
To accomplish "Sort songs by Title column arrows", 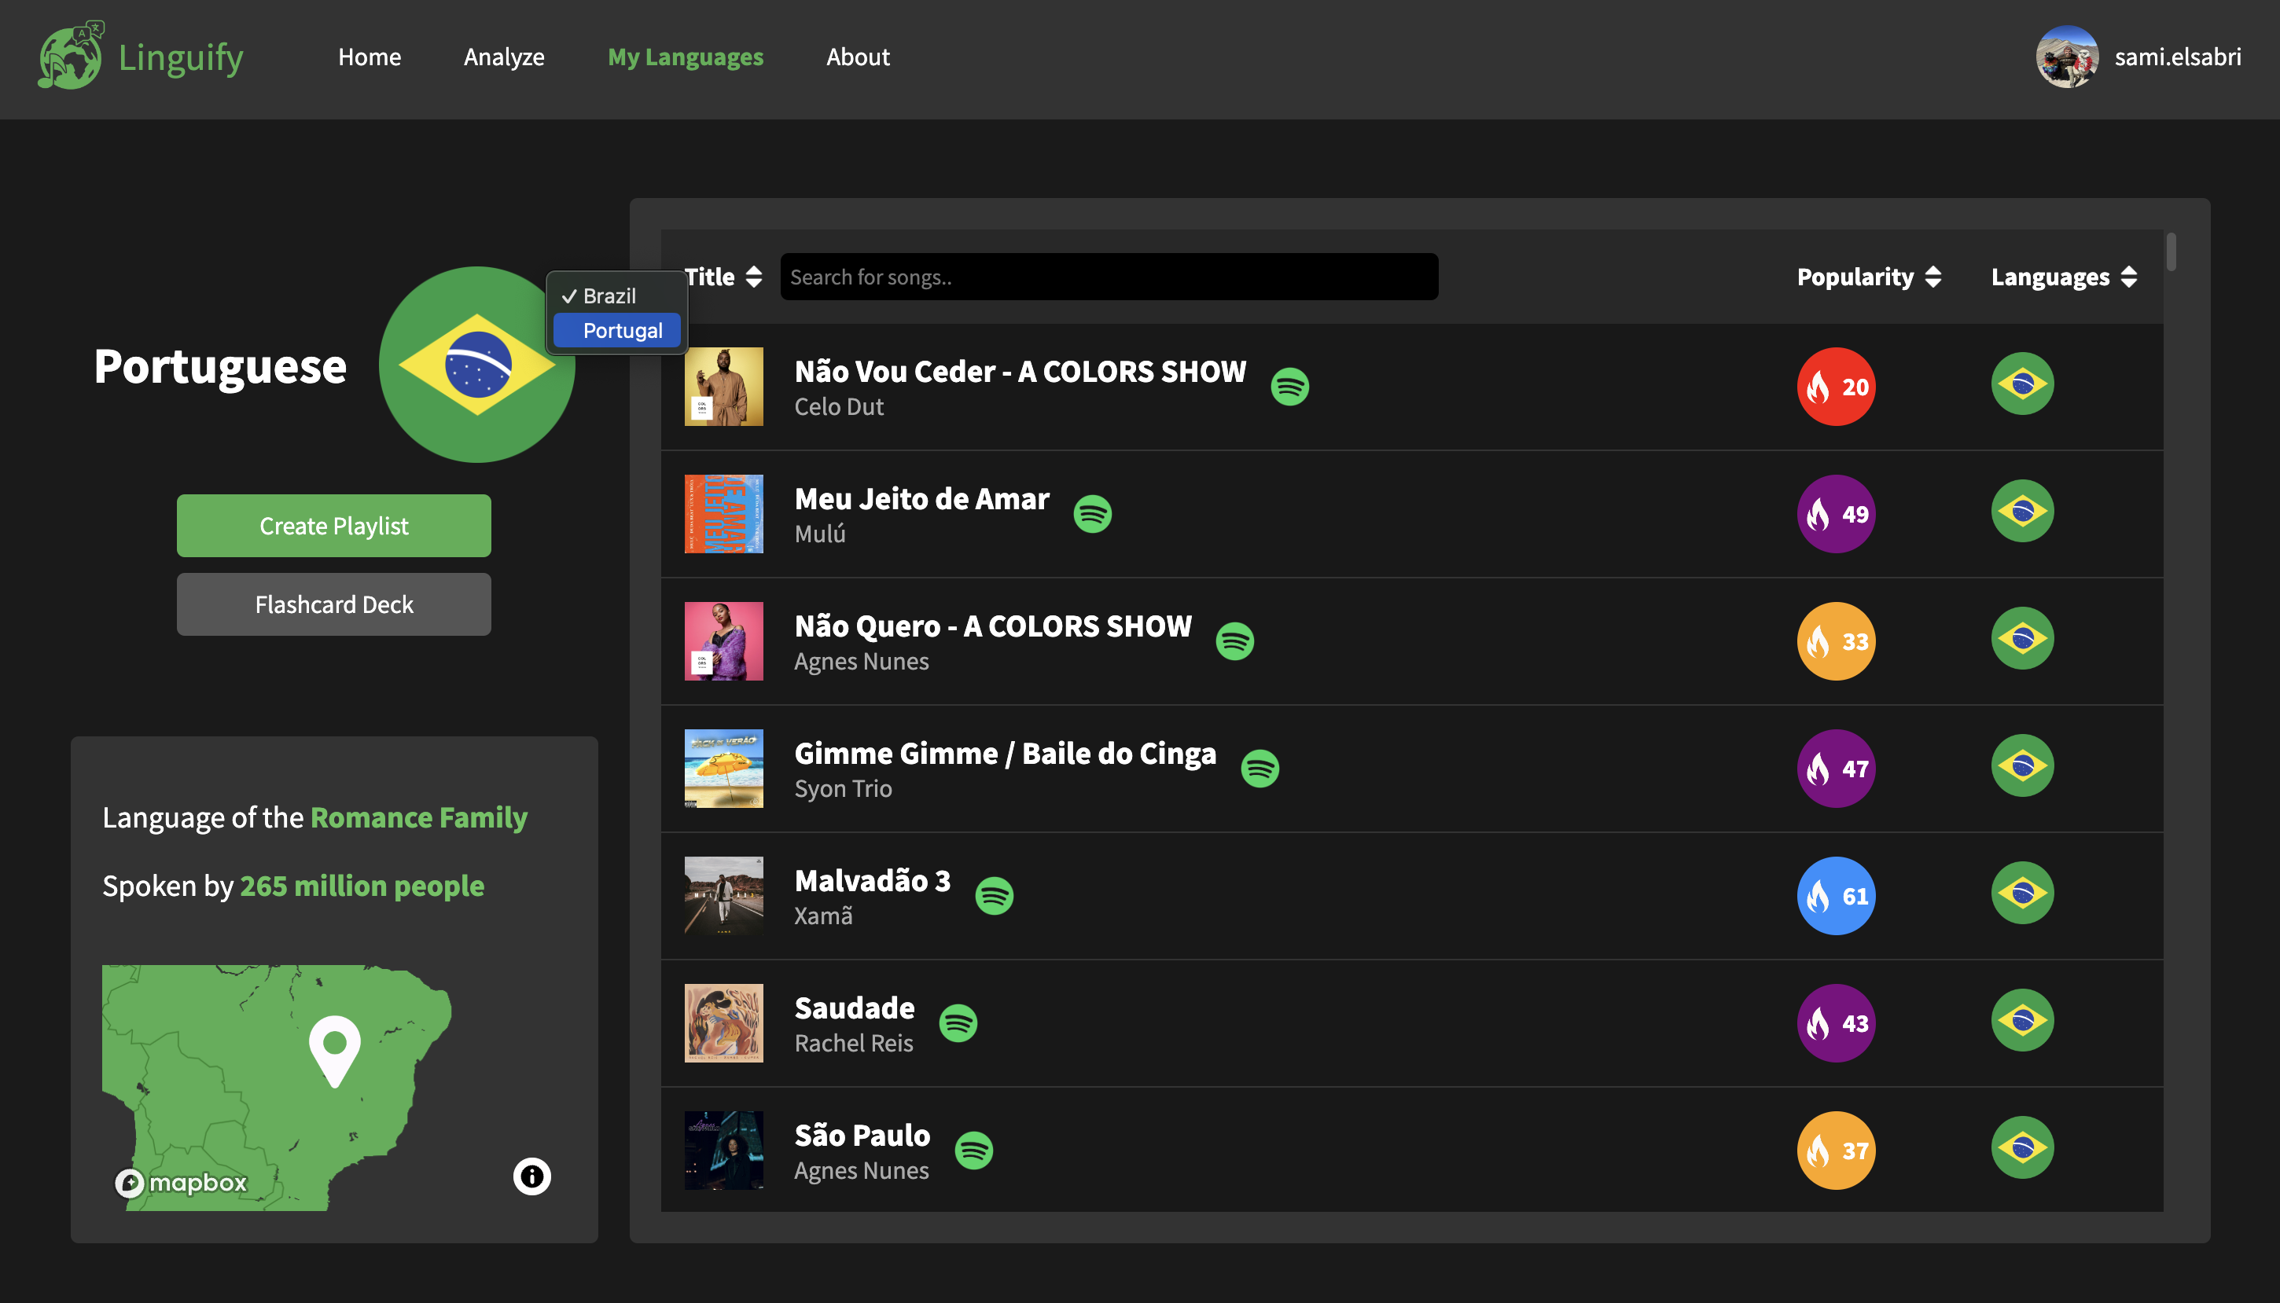I will 753,277.
